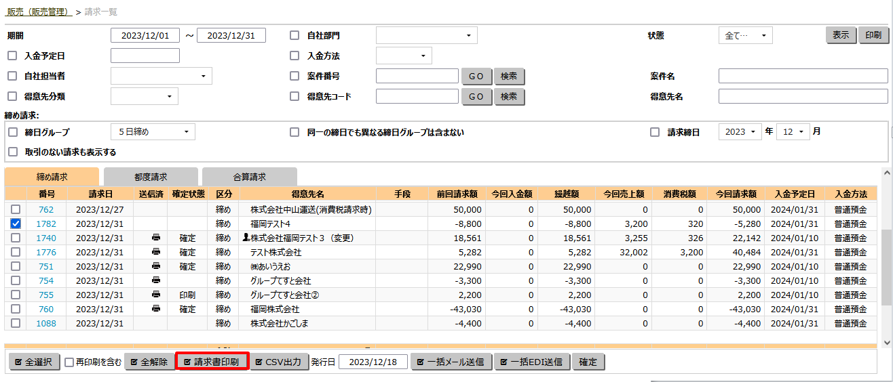Open the 入金方法 dropdown

[x=404, y=56]
